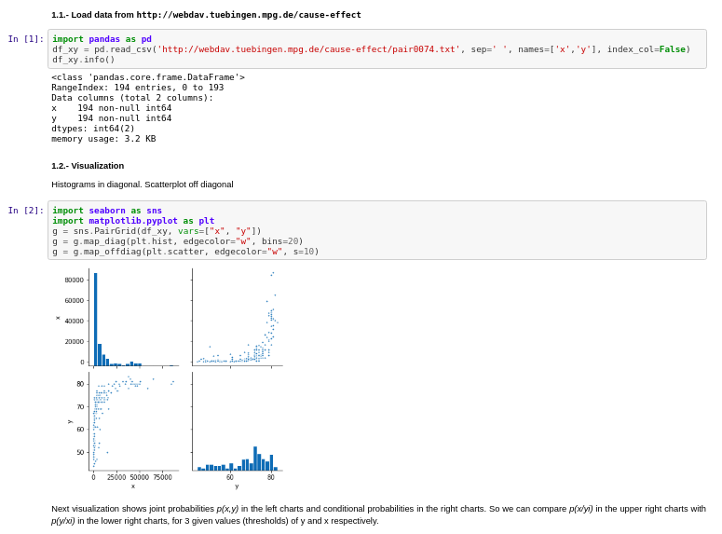Click the In [2] code cell
The width and height of the screenshot is (722, 534).
click(377, 230)
